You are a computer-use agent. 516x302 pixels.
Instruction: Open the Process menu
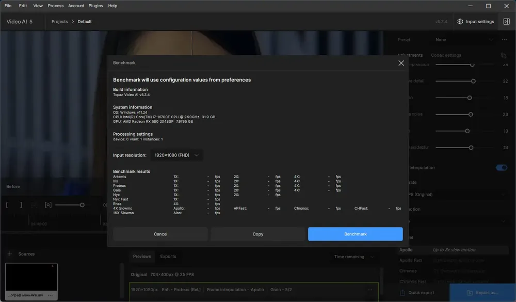[56, 6]
